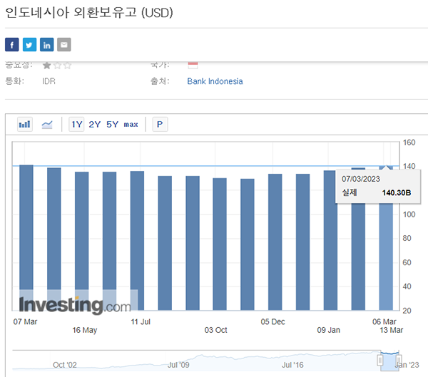The image size is (428, 377).
Task: Click the Investing.com watermark logo
Action: [75, 306]
